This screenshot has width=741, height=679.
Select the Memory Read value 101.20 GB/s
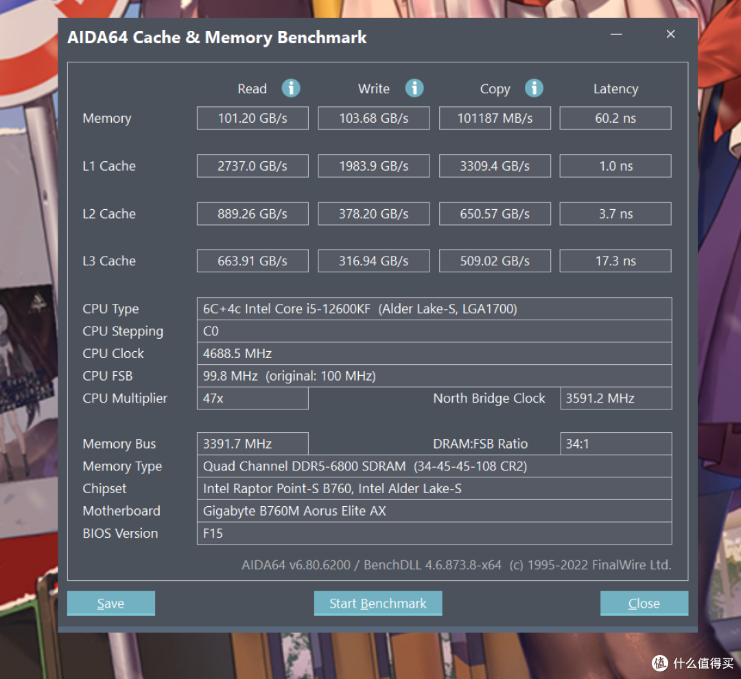pyautogui.click(x=252, y=118)
